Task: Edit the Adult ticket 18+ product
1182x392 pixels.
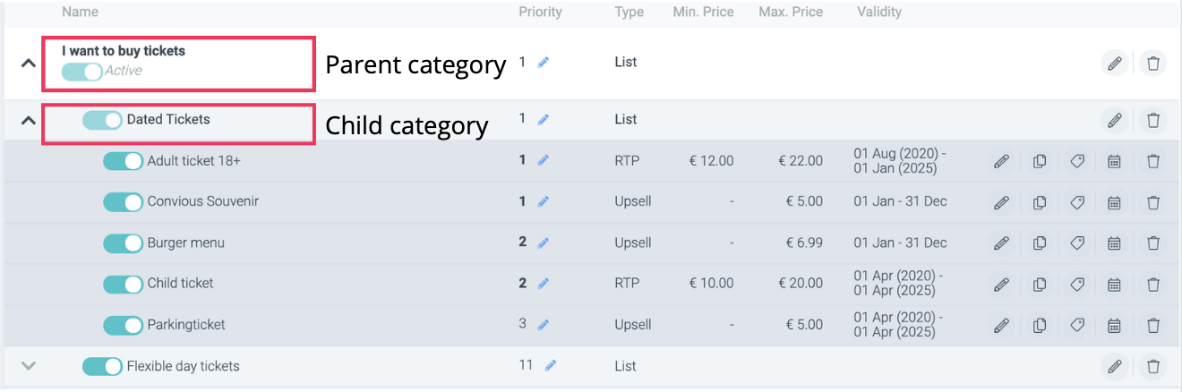Action: pyautogui.click(x=1001, y=161)
